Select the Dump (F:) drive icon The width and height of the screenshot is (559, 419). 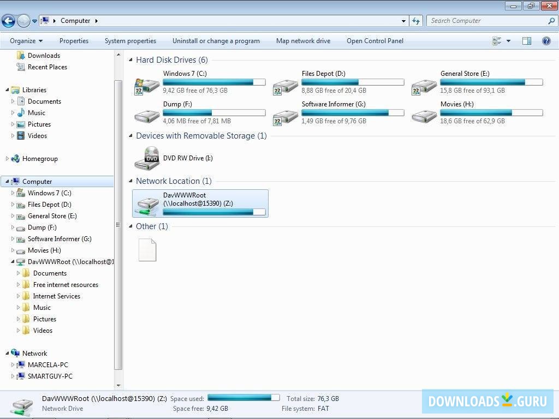tap(147, 116)
